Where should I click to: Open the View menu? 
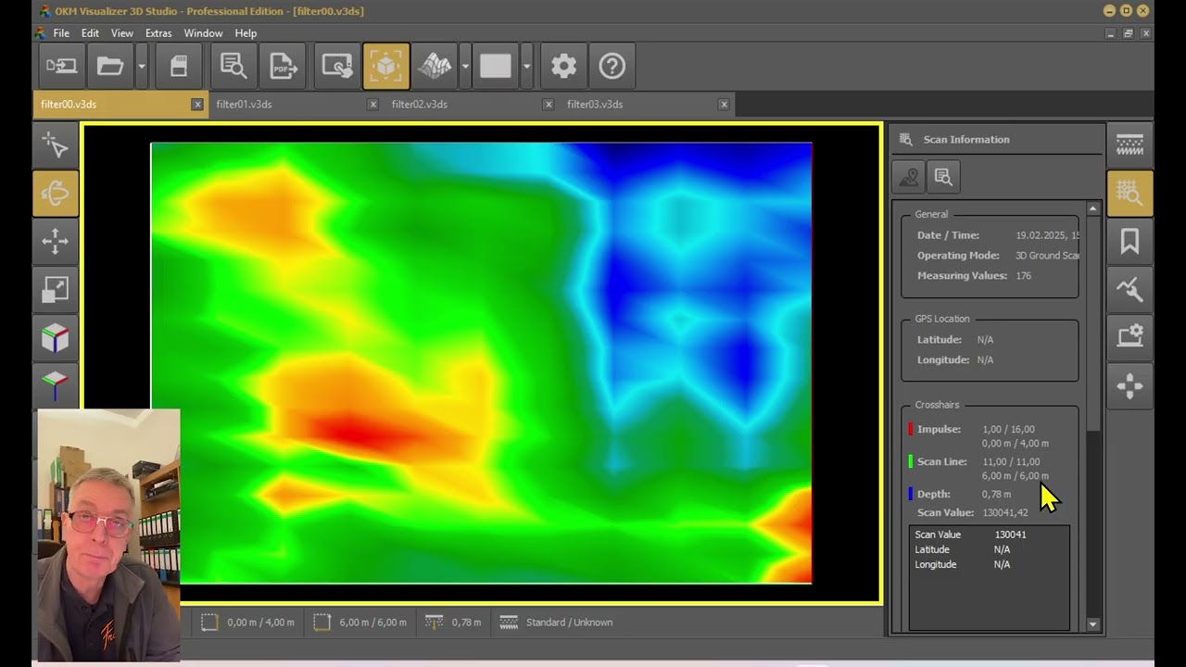click(x=122, y=32)
